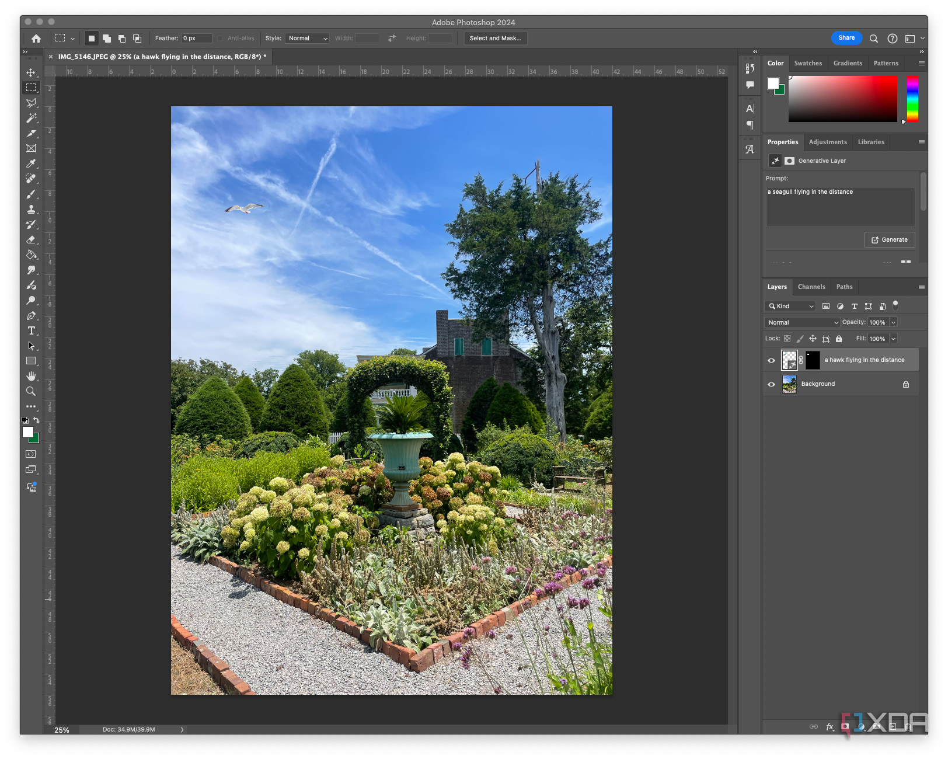Select the Zoom tool in toolbar

pos(31,391)
